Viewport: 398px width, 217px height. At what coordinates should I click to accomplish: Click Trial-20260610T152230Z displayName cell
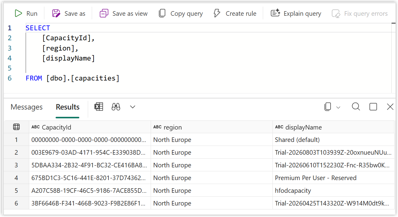(334, 165)
